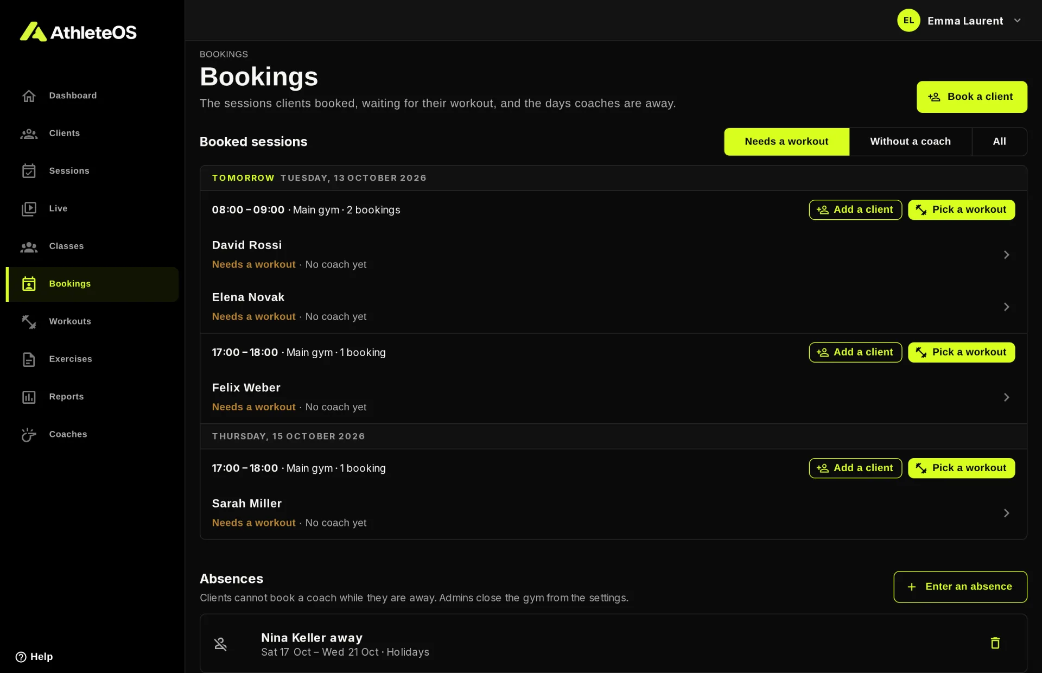Click the AthleteOS logo
This screenshot has width=1042, height=673.
[78, 32]
